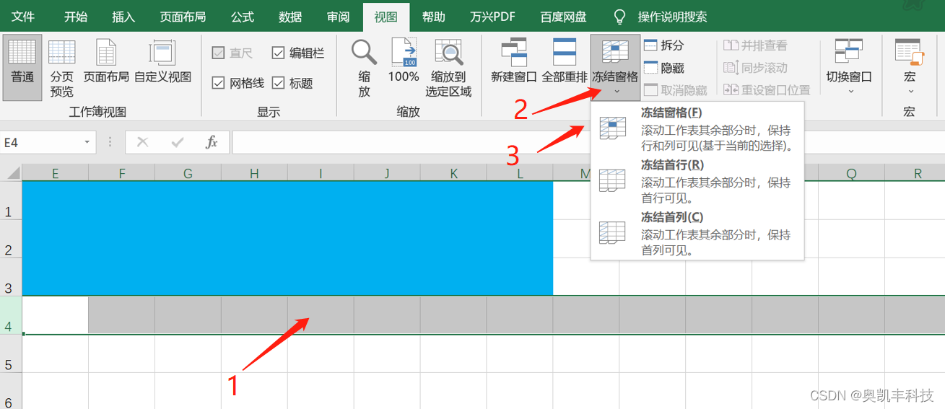Click the Select All corner triangle
Screen dimensions: 945x409
12,172
